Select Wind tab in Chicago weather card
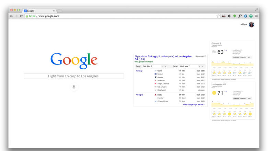The height and width of the screenshot is (151, 268). [x=249, y=57]
